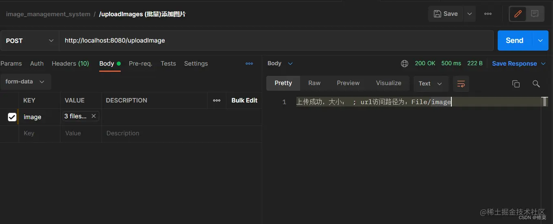Image resolution: width=553 pixels, height=224 pixels.
Task: Select the Raw view tab
Action: tap(314, 83)
